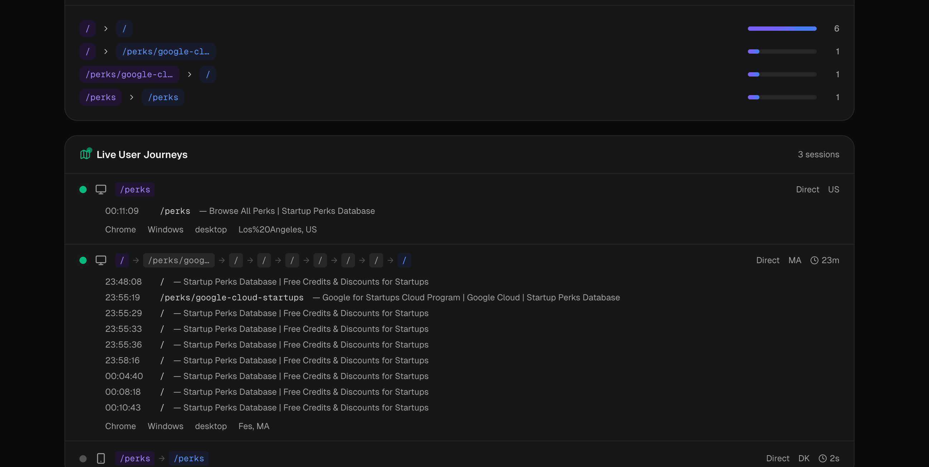Expand the chevron between the two /perks badges
Viewport: 929px width, 467px height.
(x=131, y=97)
